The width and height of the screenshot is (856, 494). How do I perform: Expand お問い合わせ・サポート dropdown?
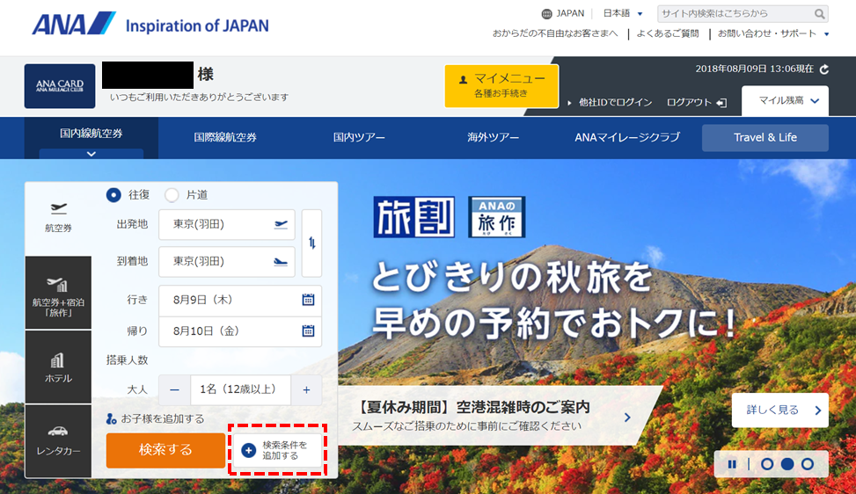(x=773, y=33)
